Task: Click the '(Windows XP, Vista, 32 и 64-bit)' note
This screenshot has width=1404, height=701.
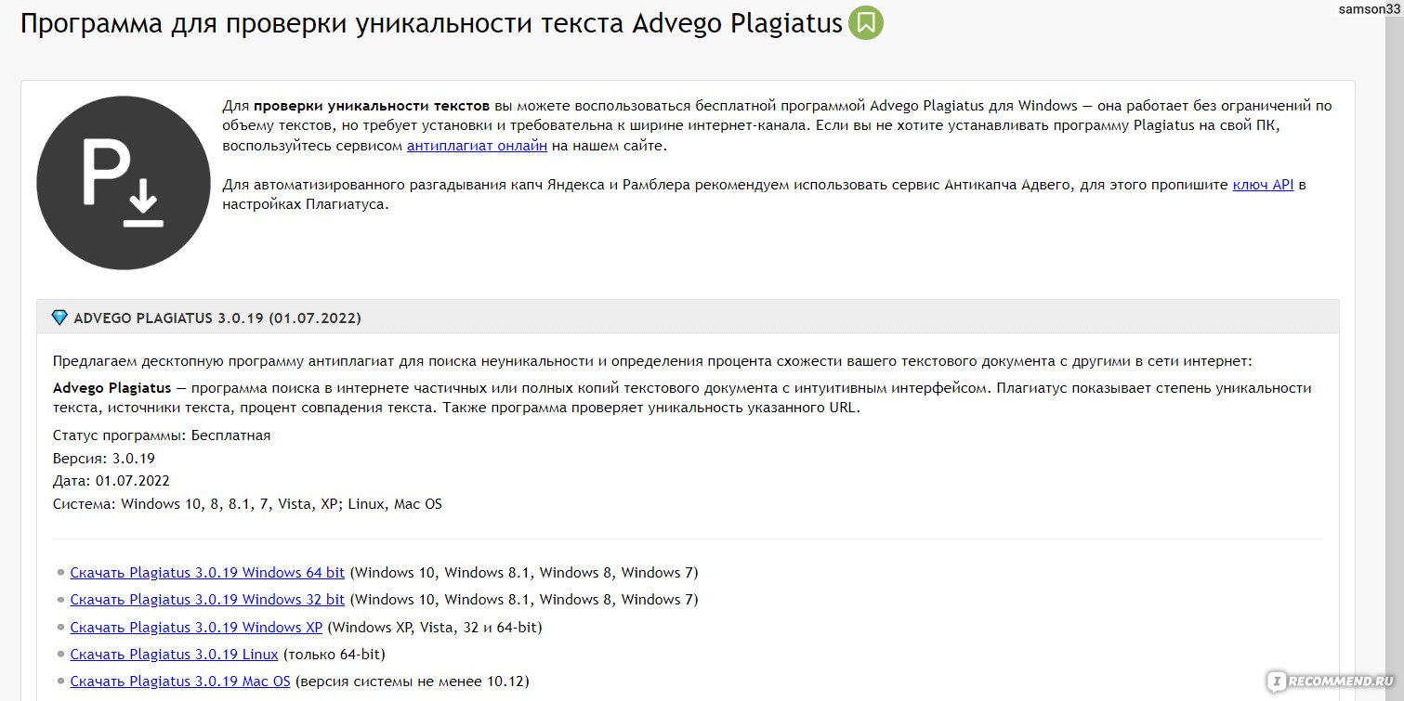Action: point(435,627)
